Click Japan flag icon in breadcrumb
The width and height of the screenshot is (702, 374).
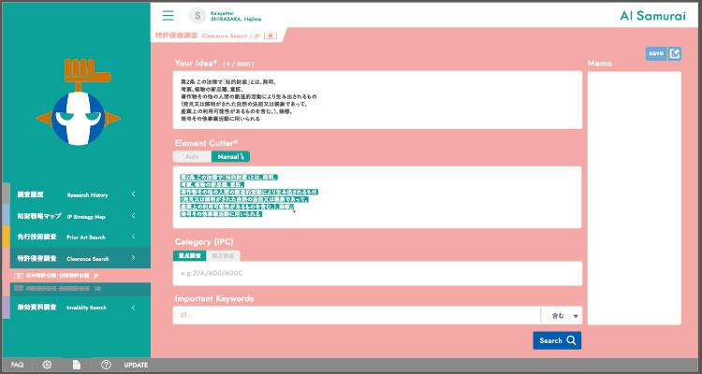[x=271, y=36]
